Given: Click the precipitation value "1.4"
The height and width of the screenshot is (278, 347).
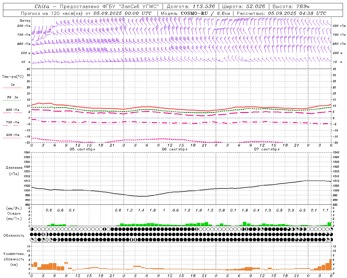Looking at the screenshot, I should coord(141,210).
